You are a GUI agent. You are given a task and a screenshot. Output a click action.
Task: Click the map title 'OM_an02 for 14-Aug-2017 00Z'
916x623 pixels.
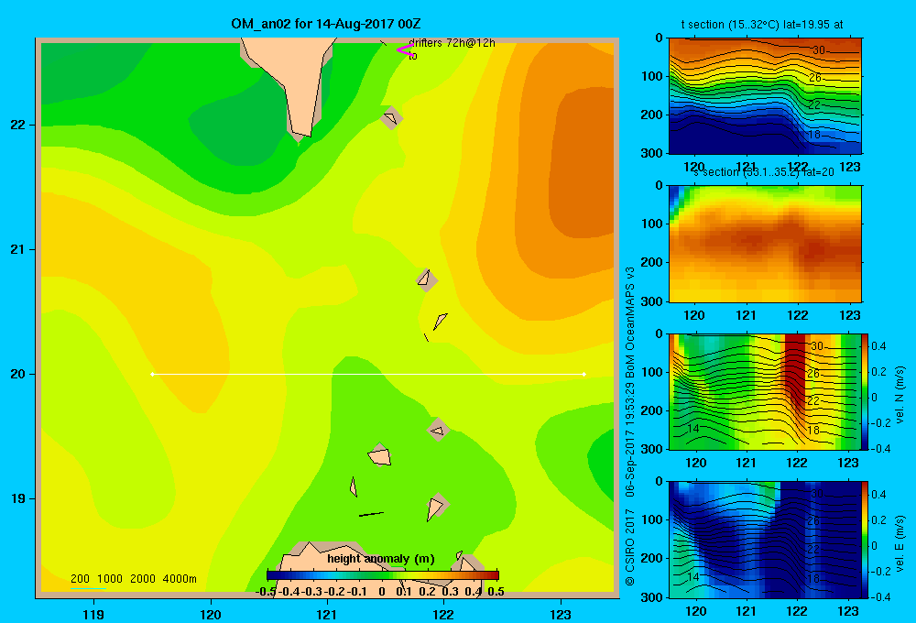(x=326, y=24)
